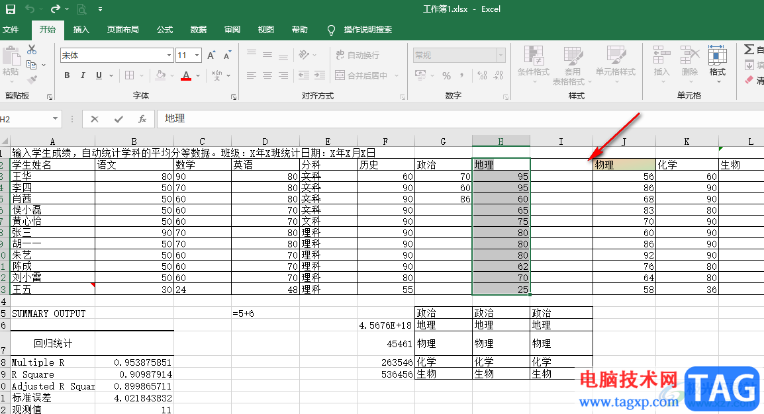The image size is (764, 414).
Task: Open the 公式 (Formulas) ribbon tab
Action: coord(165,30)
